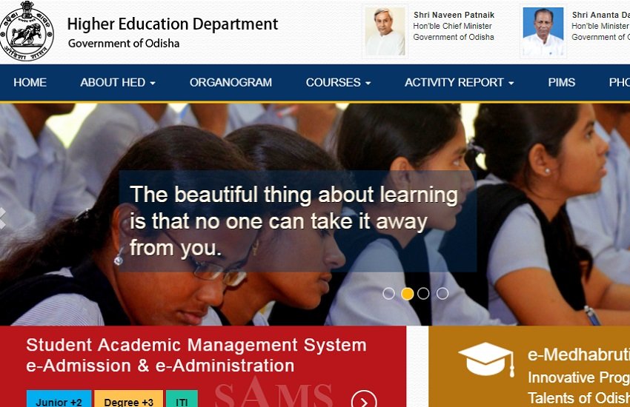
Task: Open Higher Education Department title link
Action: 173,24
